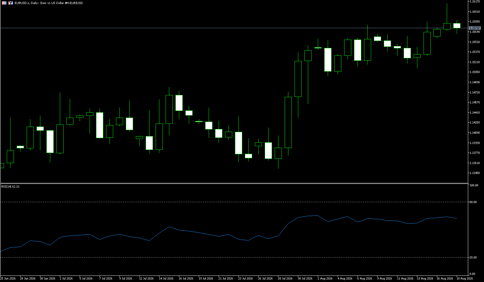The image size is (484, 282).
Task: Click the 1.16010 price scale label
Action: pos(475,12)
